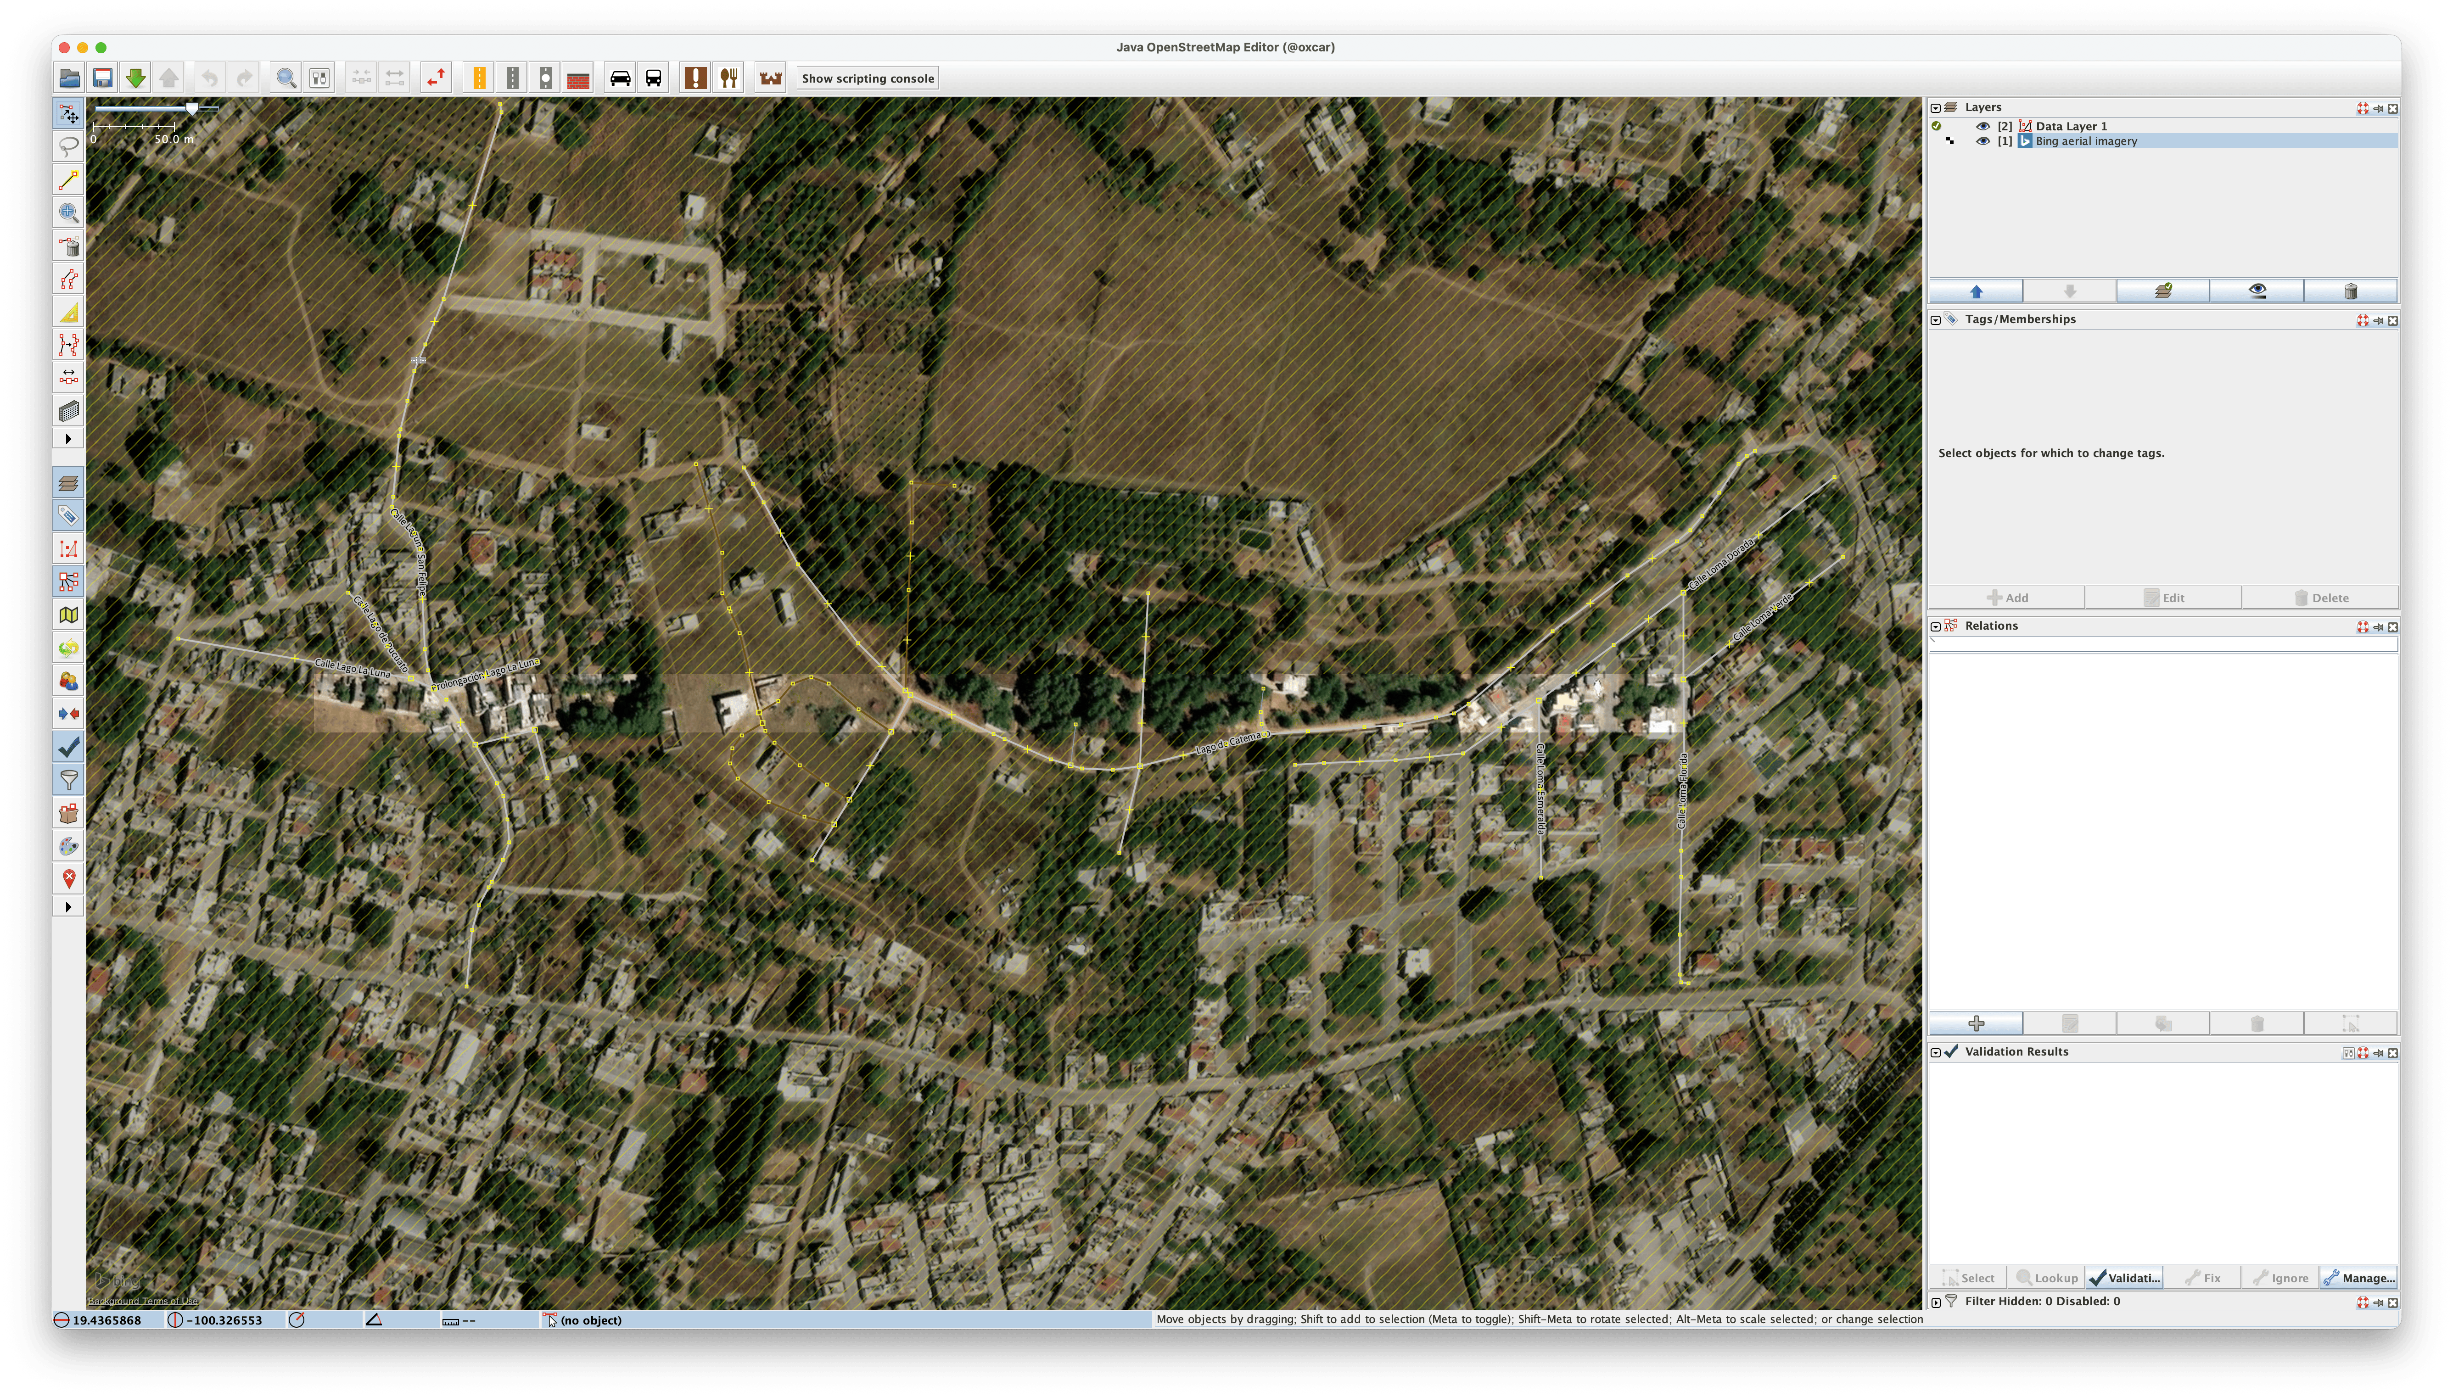Open the preferences toolbar icon
The width and height of the screenshot is (2453, 1397).
pos(319,78)
